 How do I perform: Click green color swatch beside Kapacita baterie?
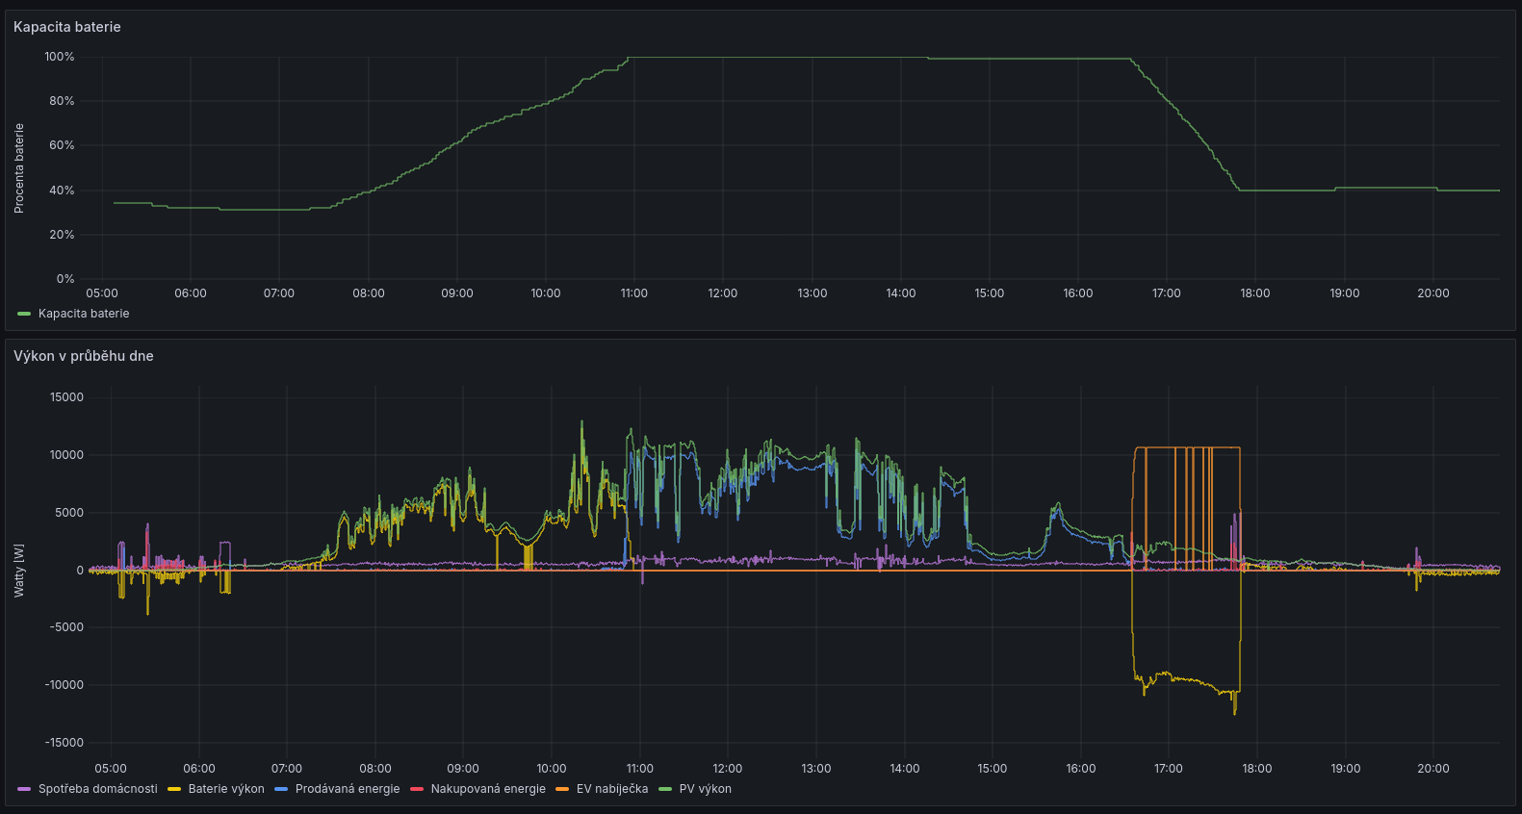24,314
